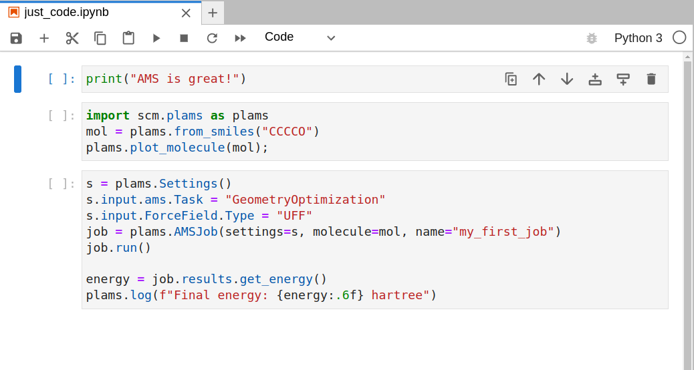This screenshot has height=370, width=694.
Task: Restart the kernel with the circular arrow icon
Action: click(212, 38)
